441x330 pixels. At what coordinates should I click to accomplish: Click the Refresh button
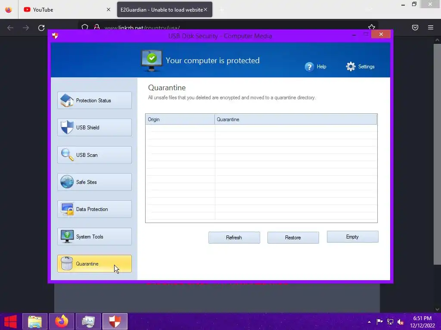tap(234, 237)
